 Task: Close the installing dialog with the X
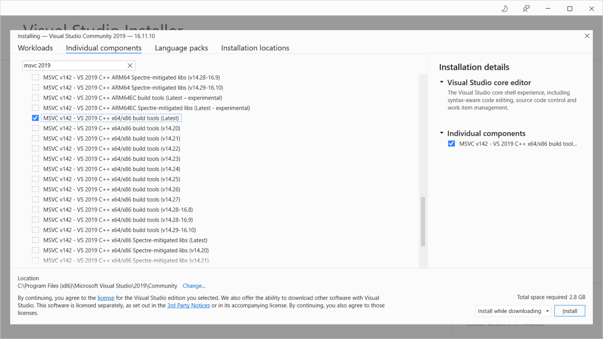coord(587,36)
